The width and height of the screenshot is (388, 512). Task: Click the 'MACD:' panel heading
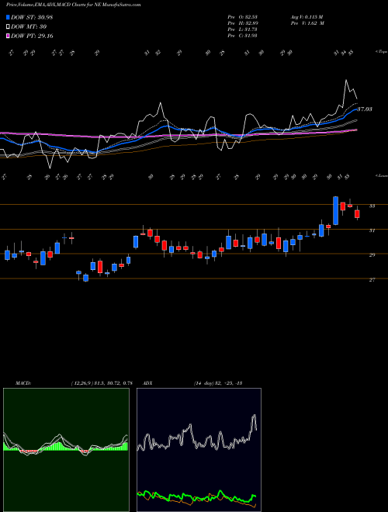click(23, 383)
